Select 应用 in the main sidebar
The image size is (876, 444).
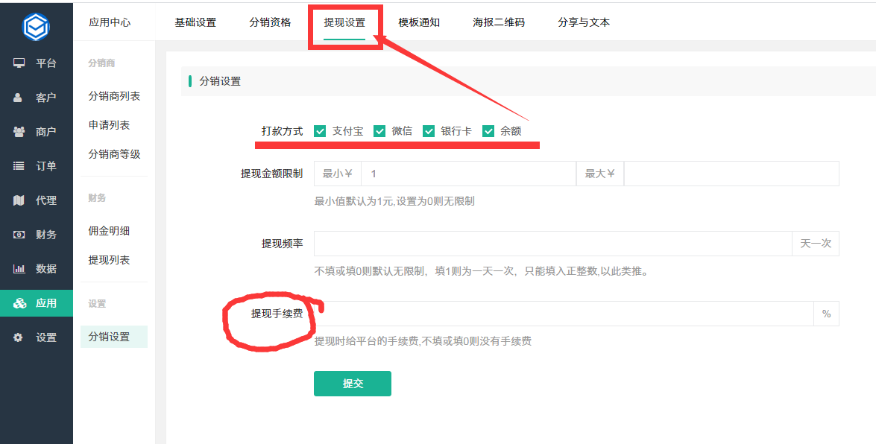(x=37, y=303)
